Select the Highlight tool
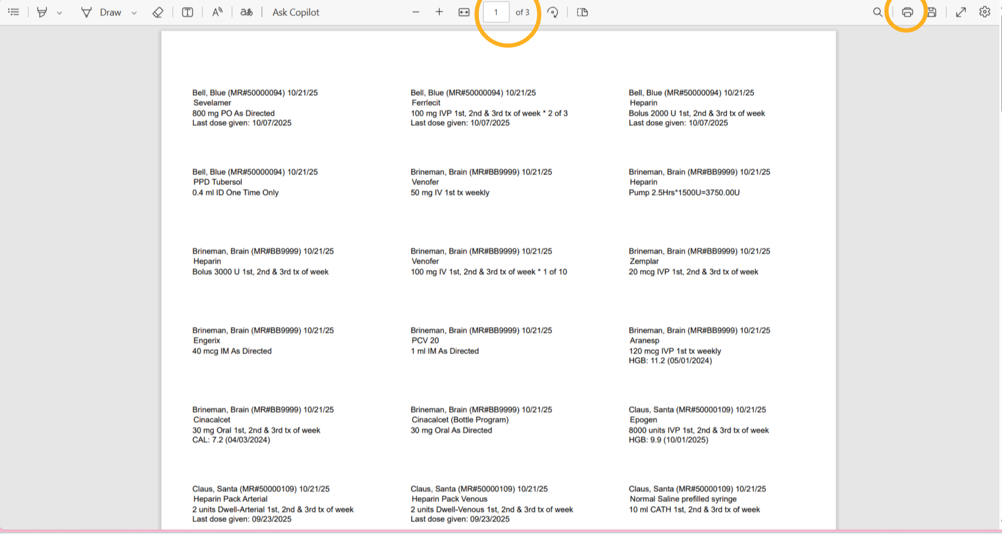This screenshot has width=1002, height=534. click(42, 12)
